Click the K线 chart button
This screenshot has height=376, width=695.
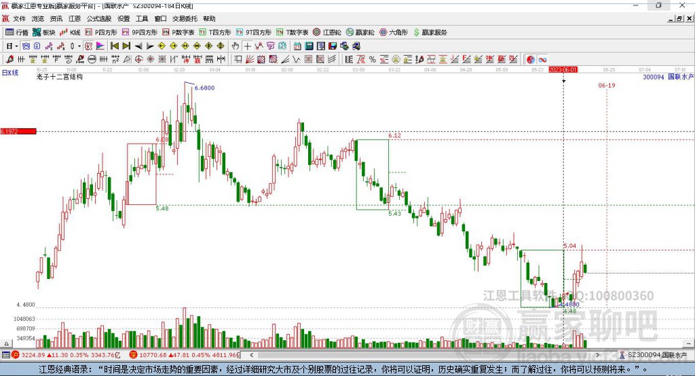tap(70, 32)
